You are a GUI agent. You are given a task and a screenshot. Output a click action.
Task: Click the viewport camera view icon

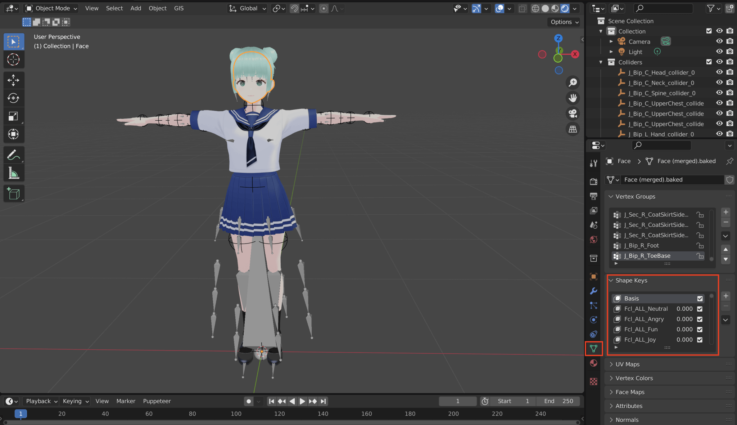[573, 113]
